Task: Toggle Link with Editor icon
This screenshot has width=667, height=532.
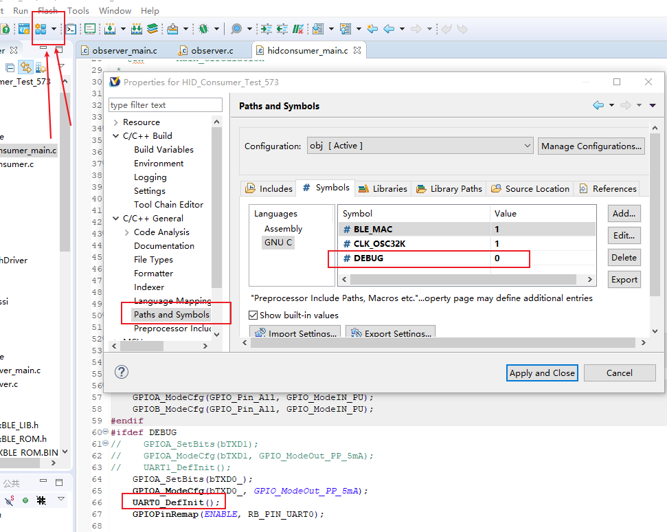Action: 25,67
